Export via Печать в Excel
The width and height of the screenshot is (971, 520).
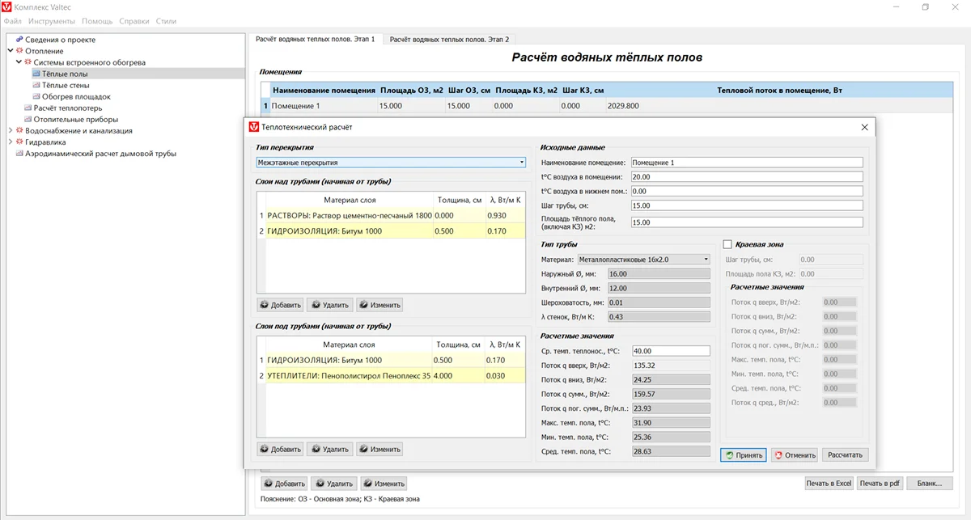pos(829,484)
